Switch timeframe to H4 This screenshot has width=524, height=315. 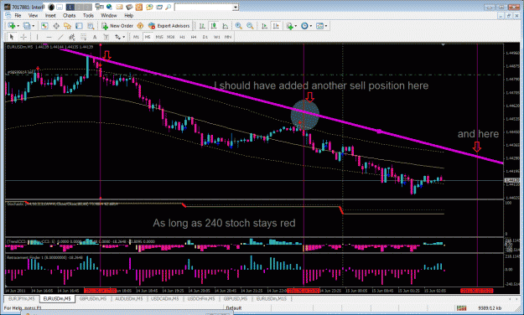[194, 37]
